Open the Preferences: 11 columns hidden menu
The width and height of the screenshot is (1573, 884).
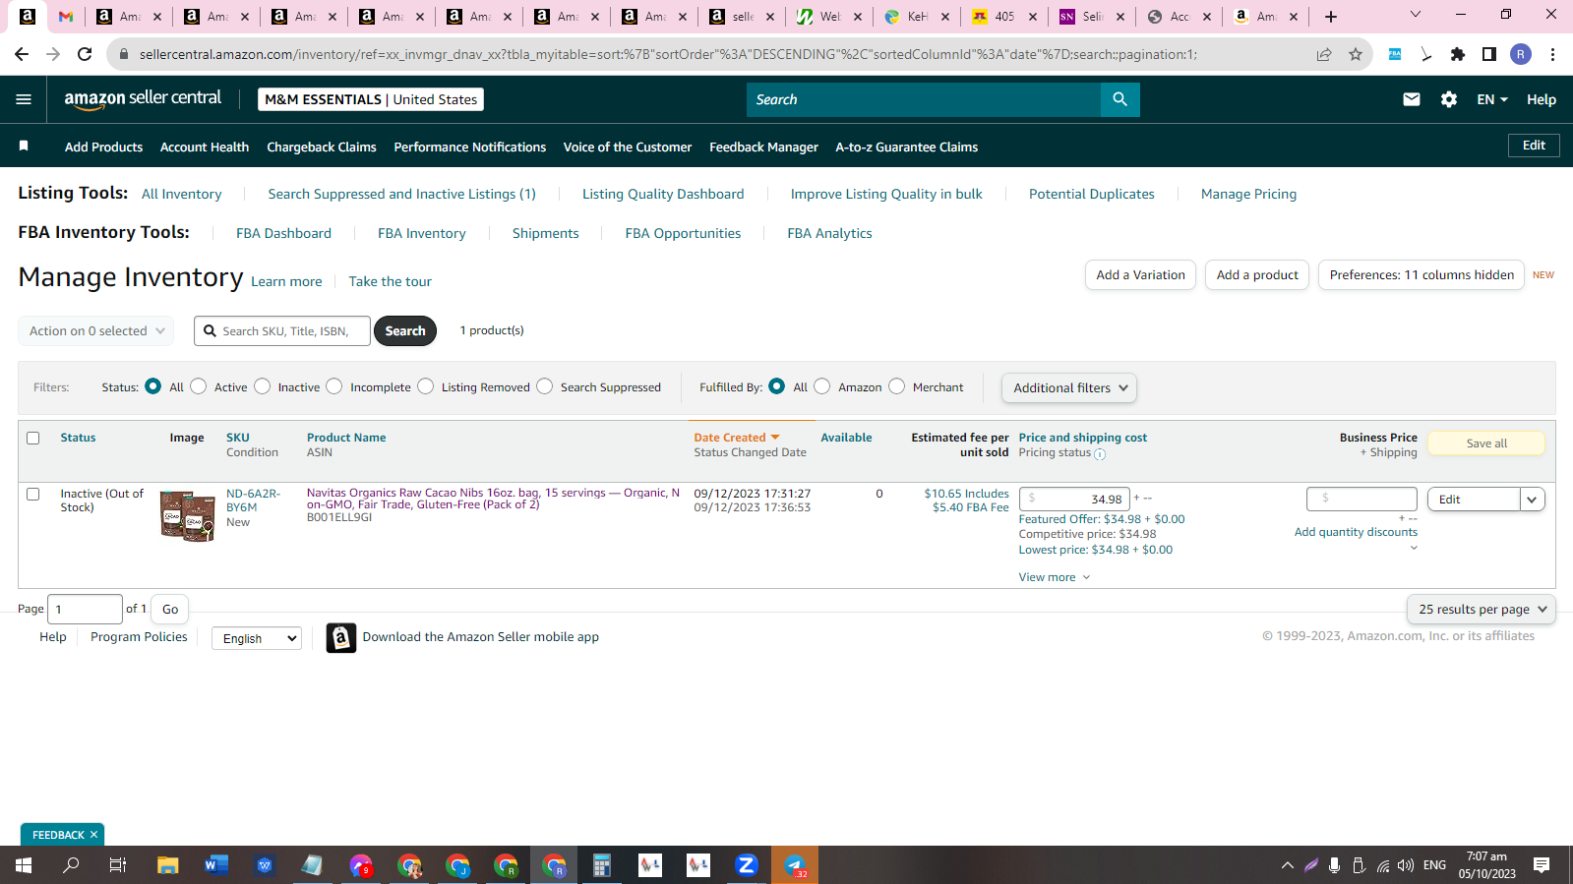(x=1422, y=275)
